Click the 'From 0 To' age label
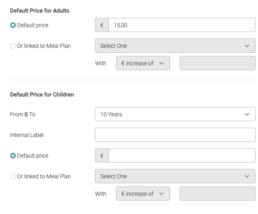The image size is (258, 214). point(22,114)
